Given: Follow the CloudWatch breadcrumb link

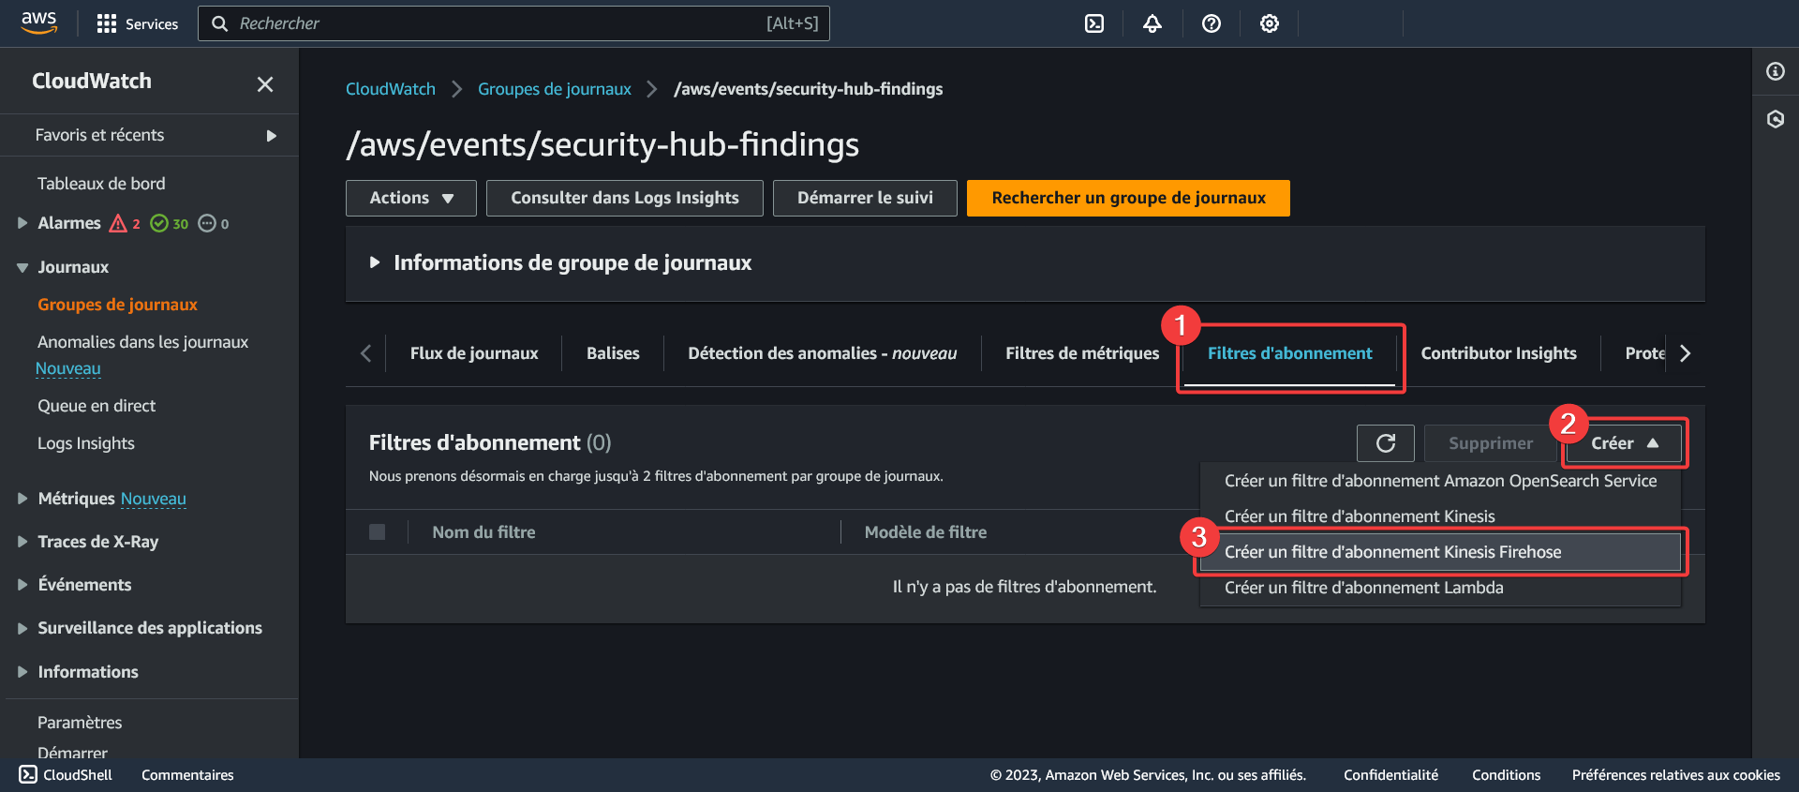Looking at the screenshot, I should 391,89.
